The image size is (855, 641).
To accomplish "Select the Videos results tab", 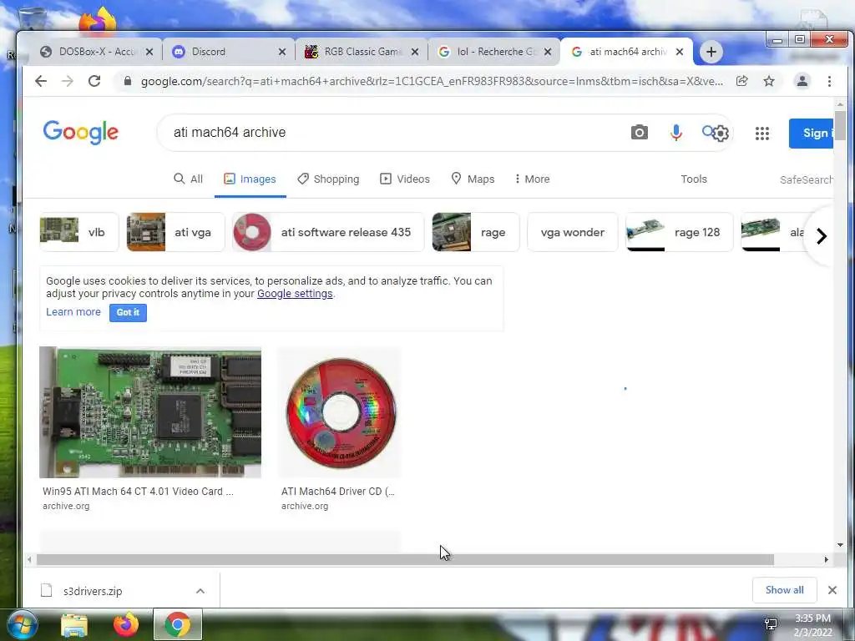I will [405, 179].
